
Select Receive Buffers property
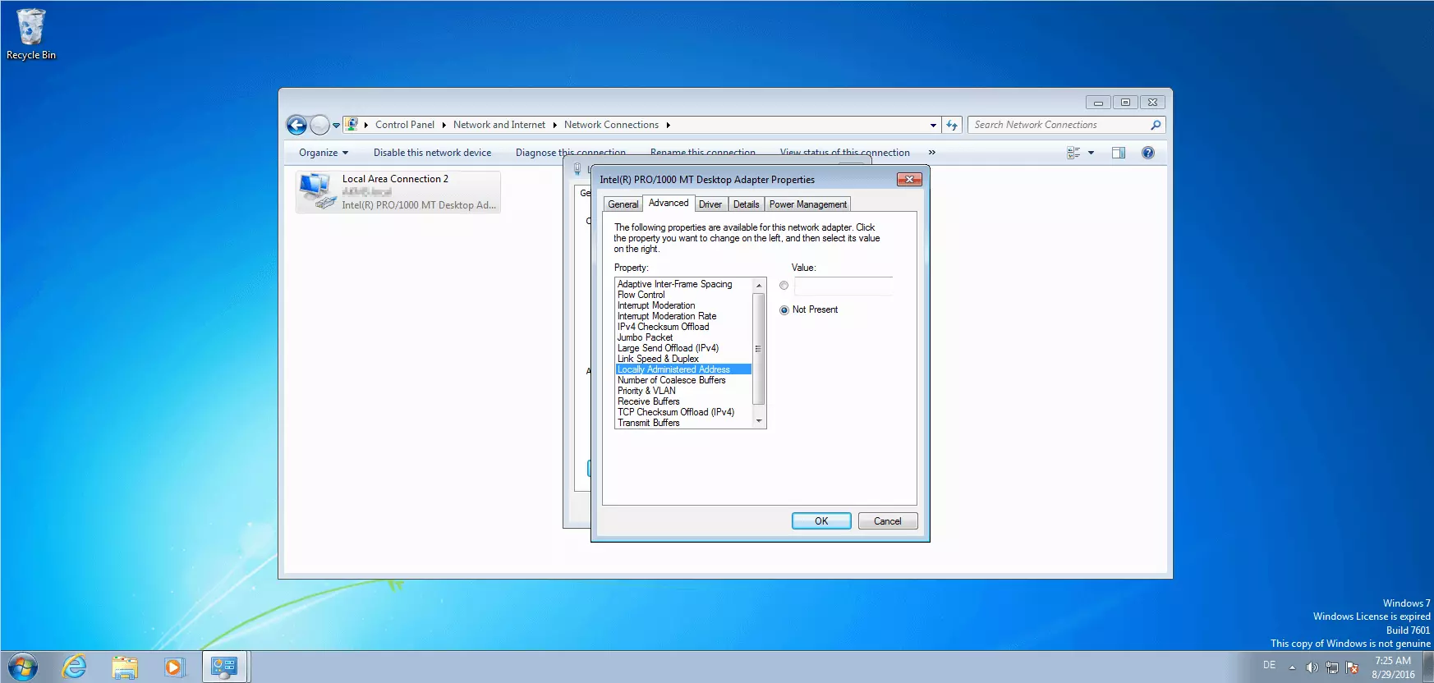point(683,401)
